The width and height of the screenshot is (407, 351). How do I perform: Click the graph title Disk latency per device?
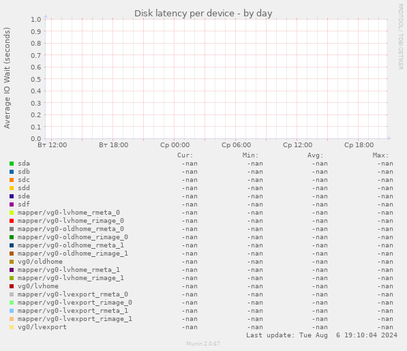[203, 13]
